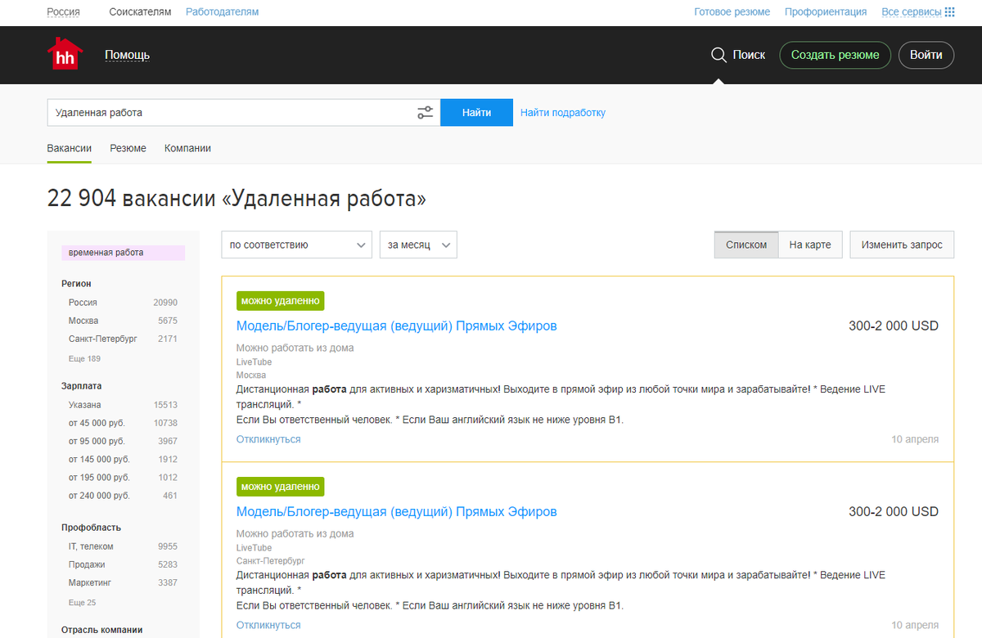Screen dimensions: 982x638
Task: Switch to the 'Компании' tab
Action: tap(188, 148)
